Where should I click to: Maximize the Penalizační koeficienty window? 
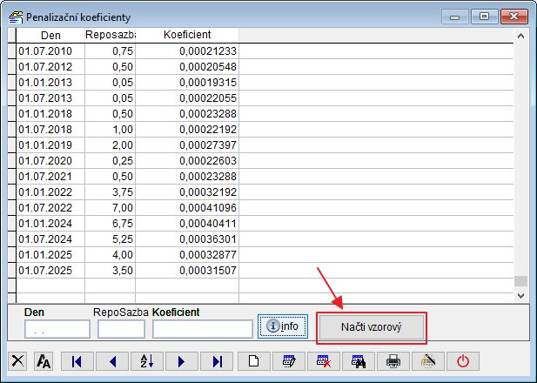pyautogui.click(x=484, y=17)
